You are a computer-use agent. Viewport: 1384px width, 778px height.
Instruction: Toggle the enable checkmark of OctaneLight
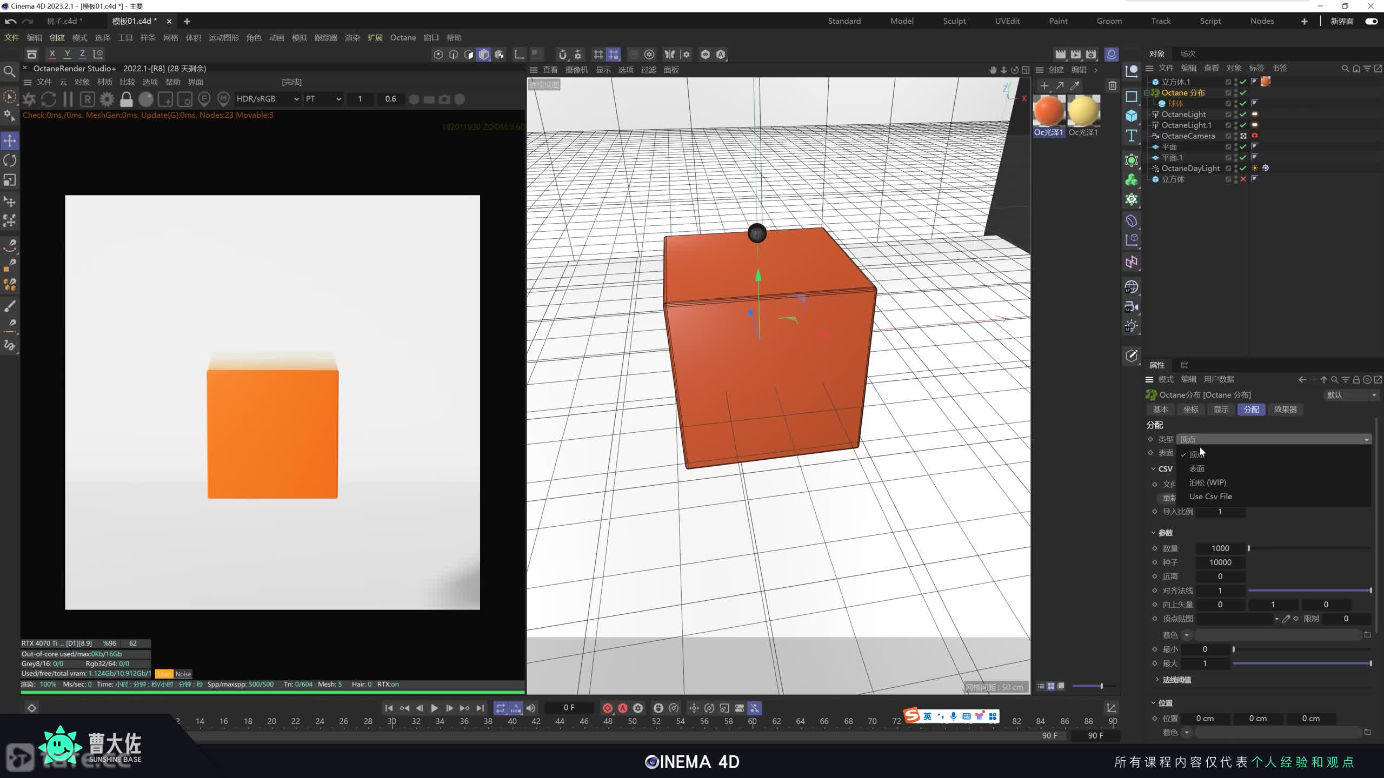[1243, 115]
